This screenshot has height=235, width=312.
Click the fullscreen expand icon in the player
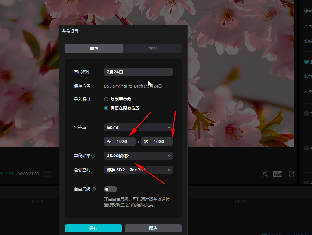(x=291, y=174)
